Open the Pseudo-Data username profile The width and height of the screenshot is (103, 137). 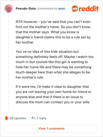26,8
